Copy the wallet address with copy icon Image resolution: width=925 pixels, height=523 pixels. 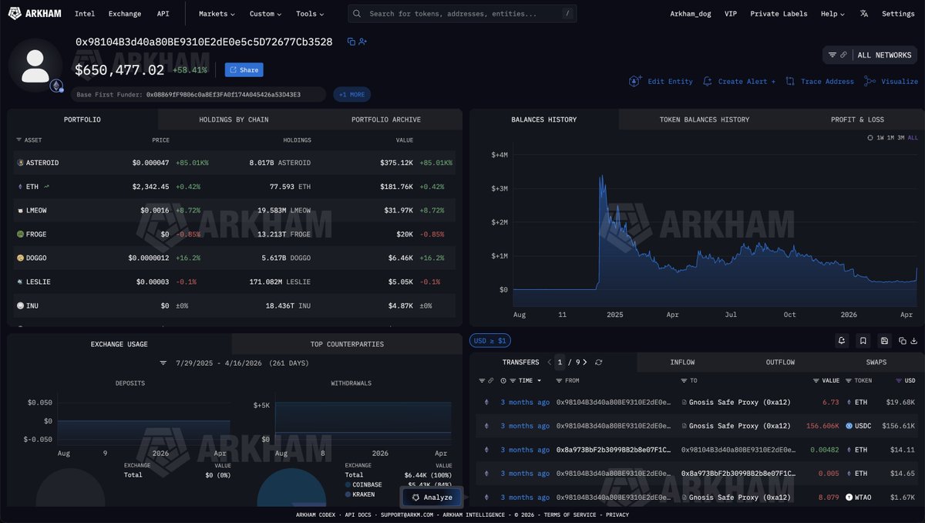point(351,42)
